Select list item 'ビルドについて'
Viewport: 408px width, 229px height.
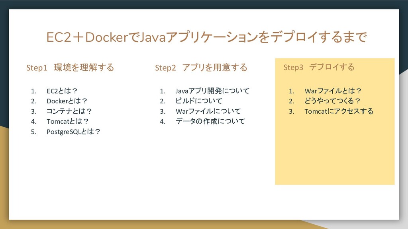point(199,101)
